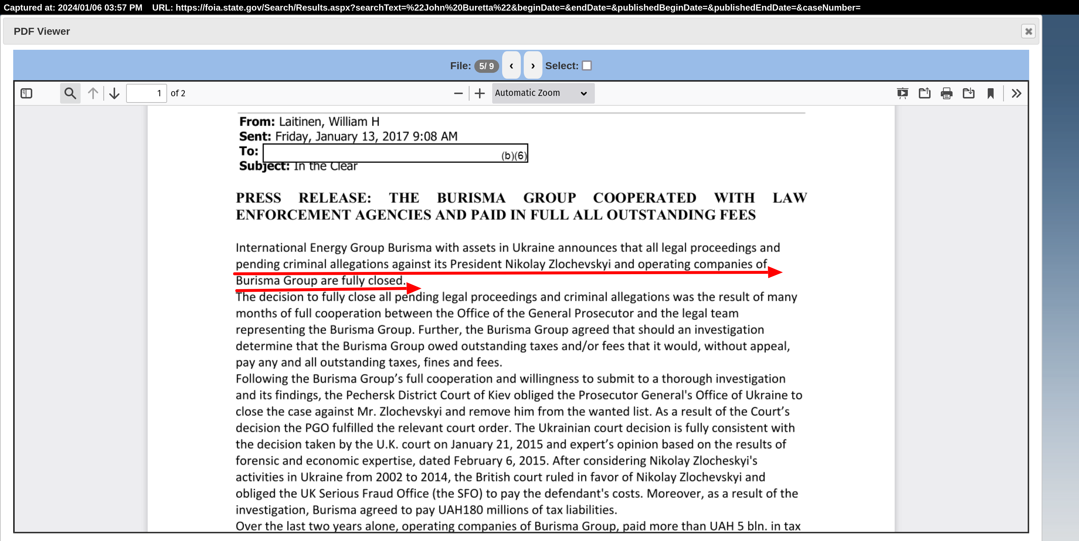Check the Select checkbox for this file
The height and width of the screenshot is (541, 1079).
[587, 66]
